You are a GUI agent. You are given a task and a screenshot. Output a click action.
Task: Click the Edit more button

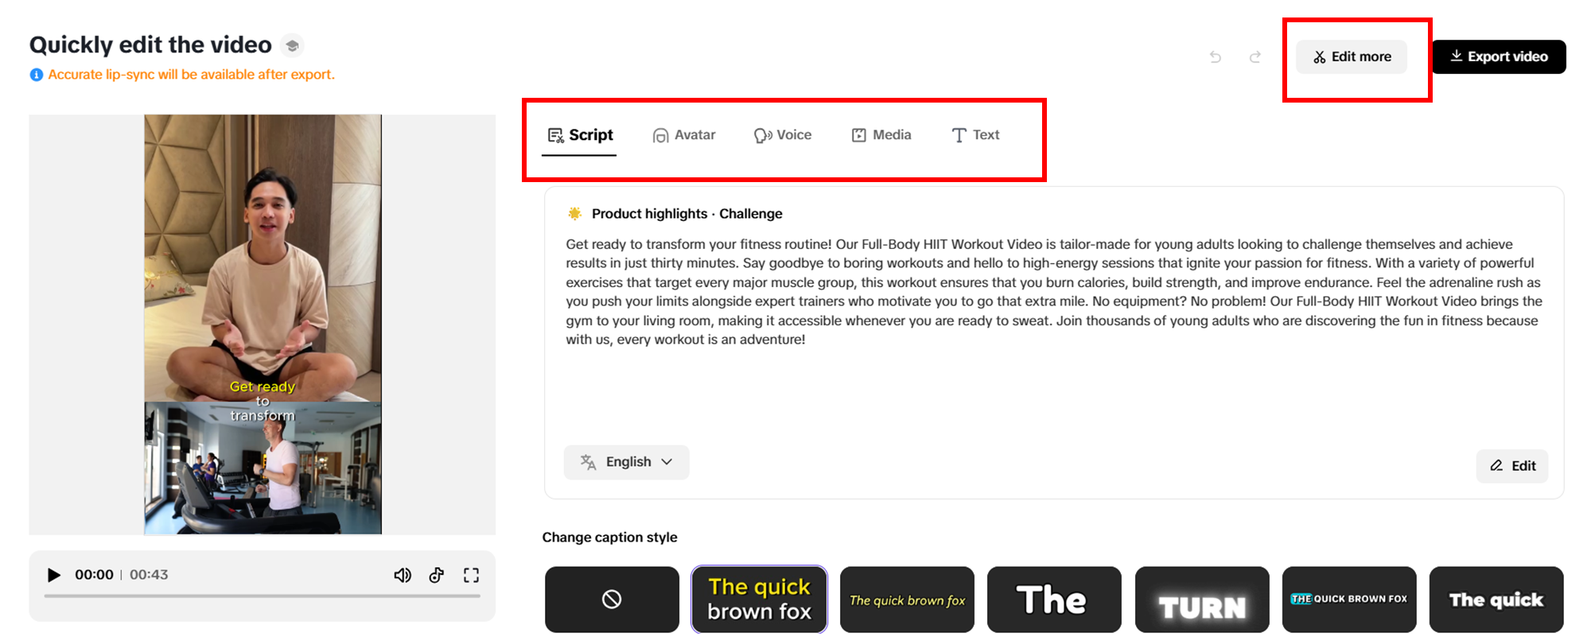coord(1352,56)
